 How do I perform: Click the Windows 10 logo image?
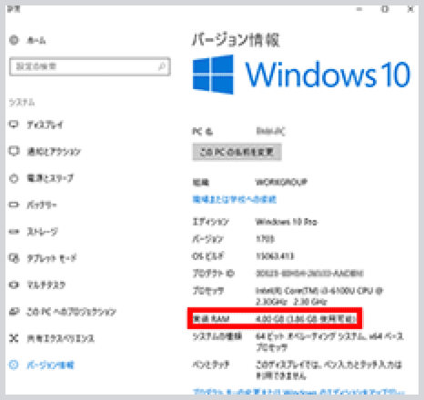point(301,75)
